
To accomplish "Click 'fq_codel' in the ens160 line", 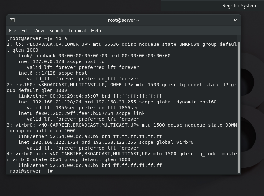I will [191, 85].
